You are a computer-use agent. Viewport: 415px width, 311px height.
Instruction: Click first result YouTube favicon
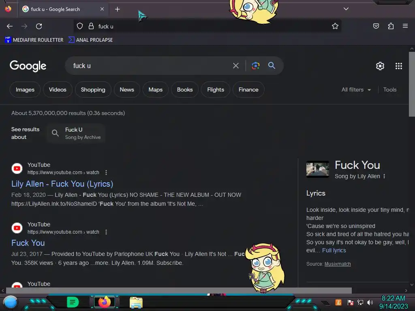pos(17,168)
